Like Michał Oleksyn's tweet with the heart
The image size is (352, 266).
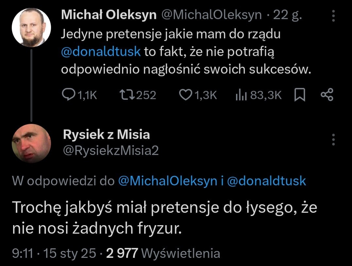tap(185, 95)
